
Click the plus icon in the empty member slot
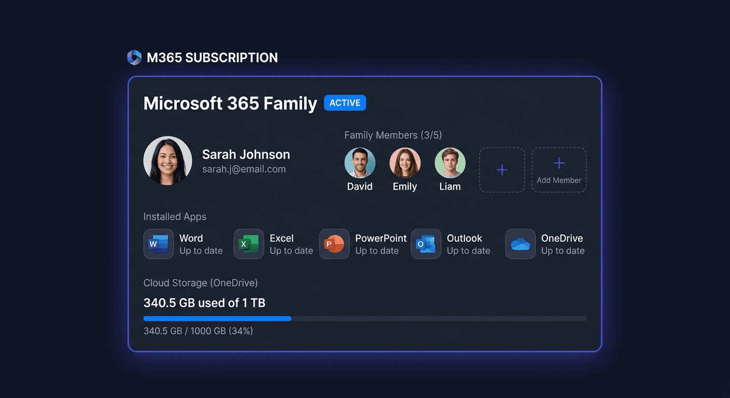tap(501, 169)
